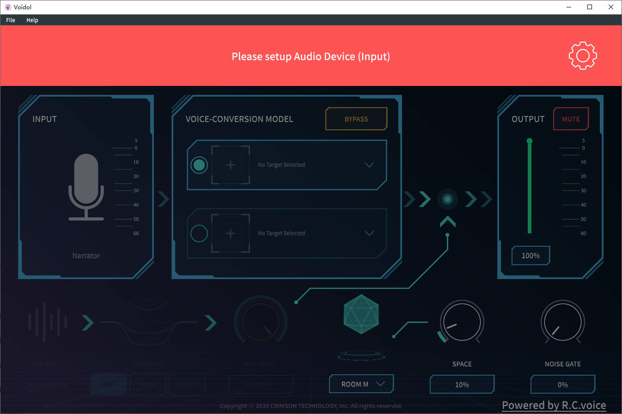Click the output 100% value field
Viewport: 622px width, 414px height.
coord(531,256)
